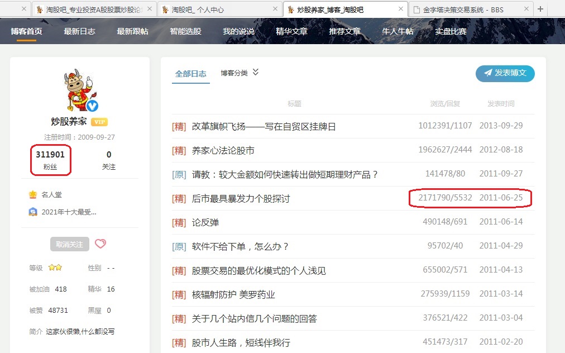Screen dimensions: 565x353
Task: Click the 被加油 418 stat
Action: (x=48, y=289)
